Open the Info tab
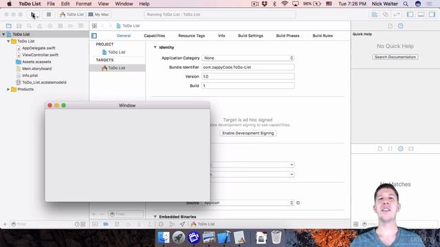Viewport: 440px width, 247px height. [x=221, y=36]
